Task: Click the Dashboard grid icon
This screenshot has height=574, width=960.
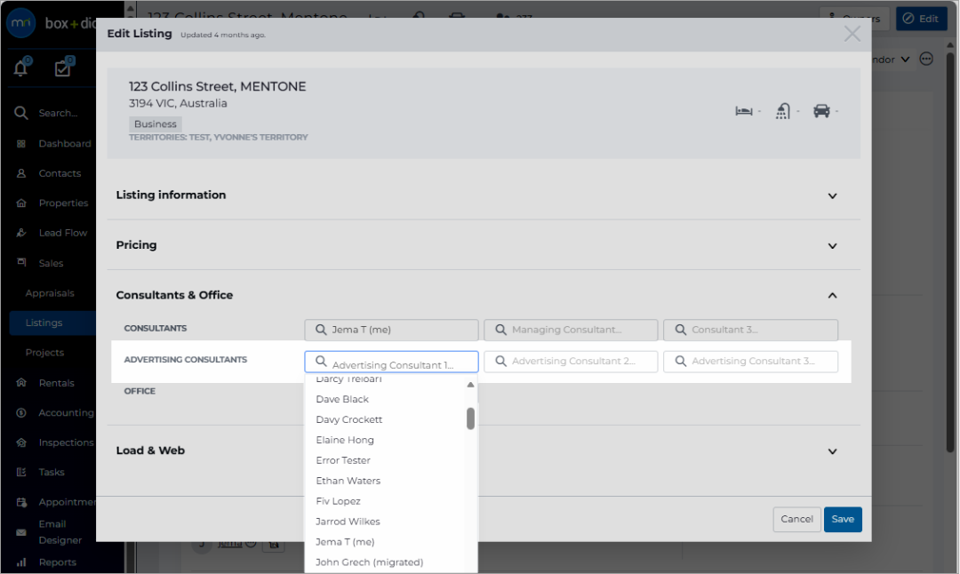Action: (21, 144)
